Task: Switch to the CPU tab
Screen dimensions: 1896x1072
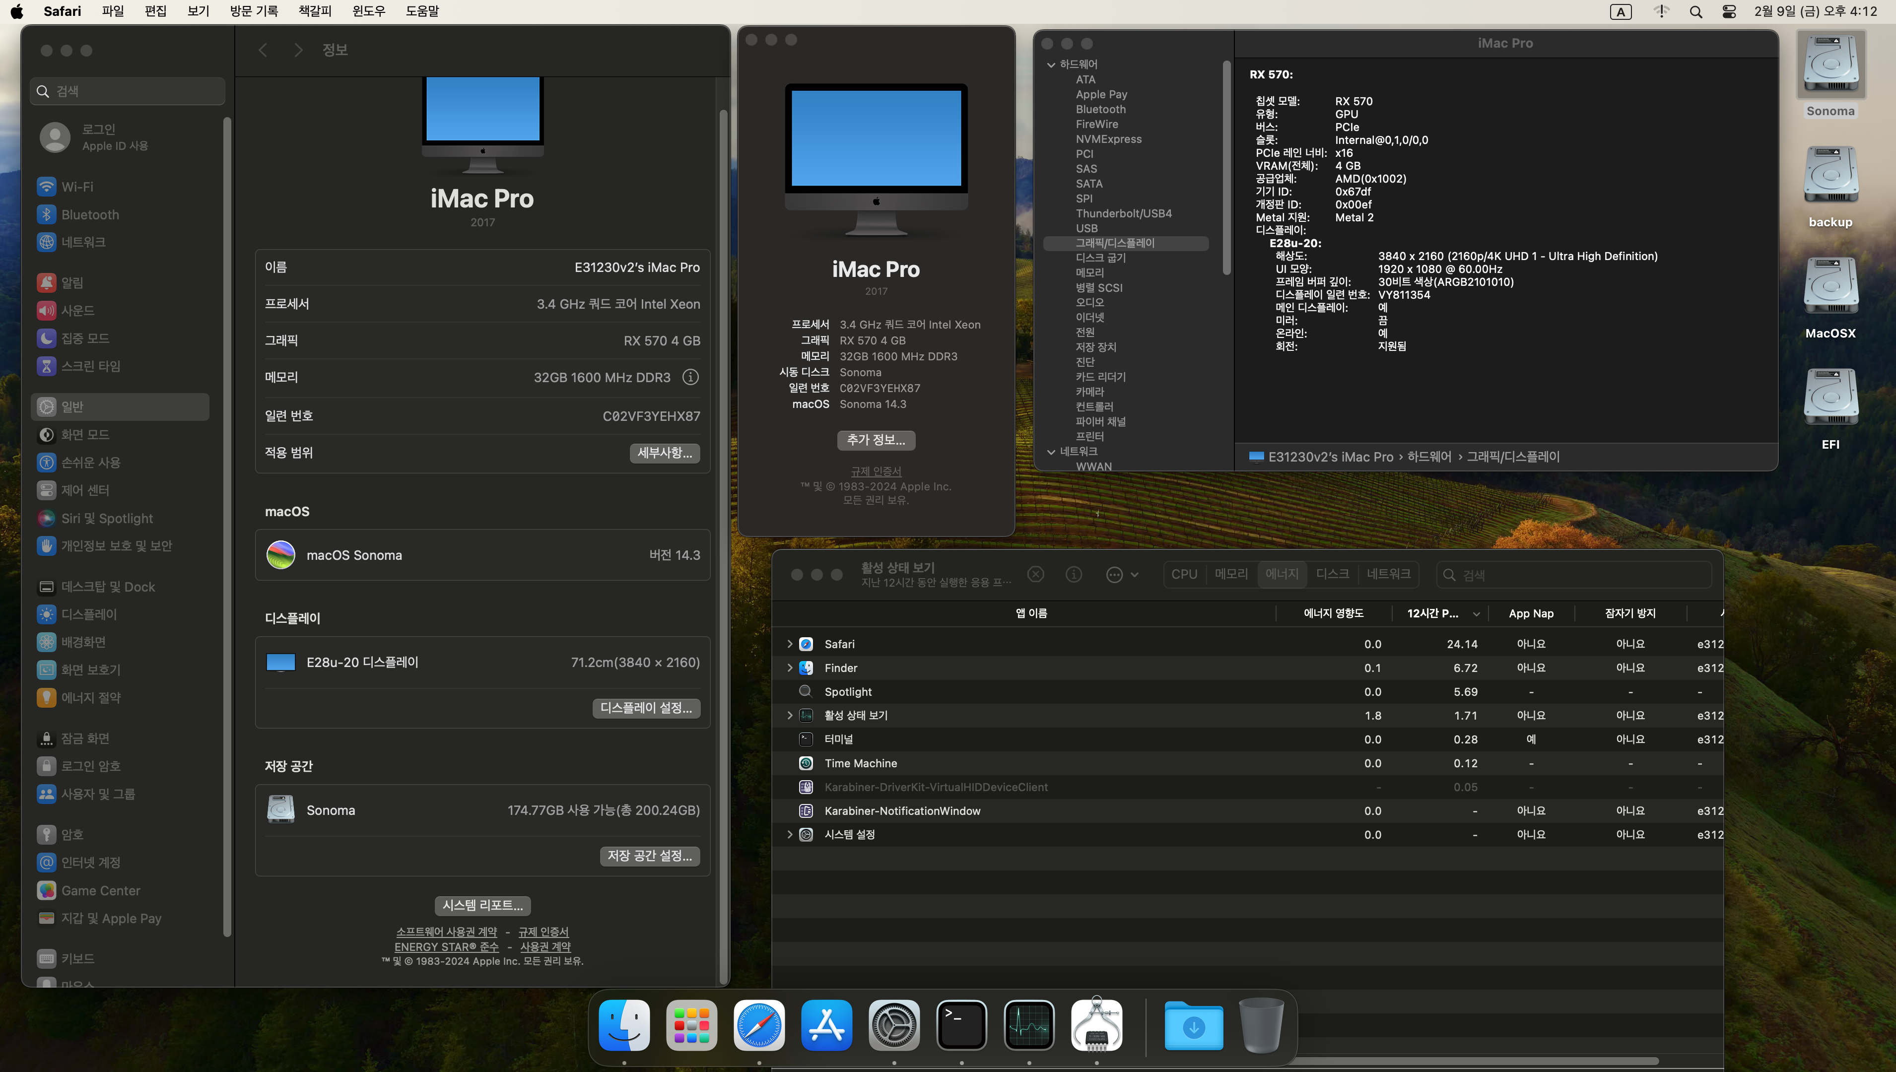Action: coord(1184,574)
